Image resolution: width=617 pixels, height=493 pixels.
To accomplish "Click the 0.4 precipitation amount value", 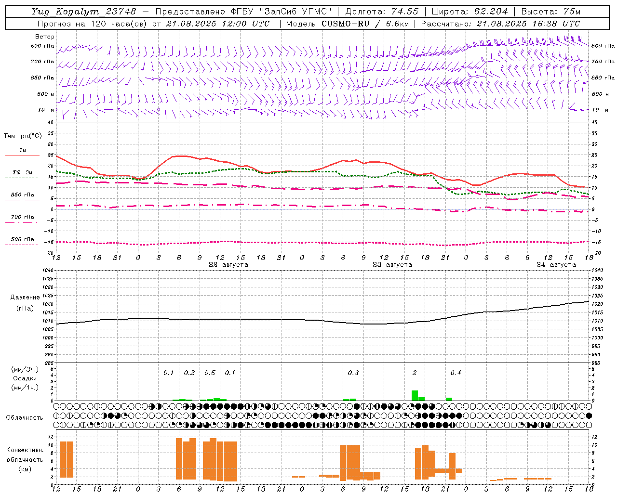I will [456, 373].
